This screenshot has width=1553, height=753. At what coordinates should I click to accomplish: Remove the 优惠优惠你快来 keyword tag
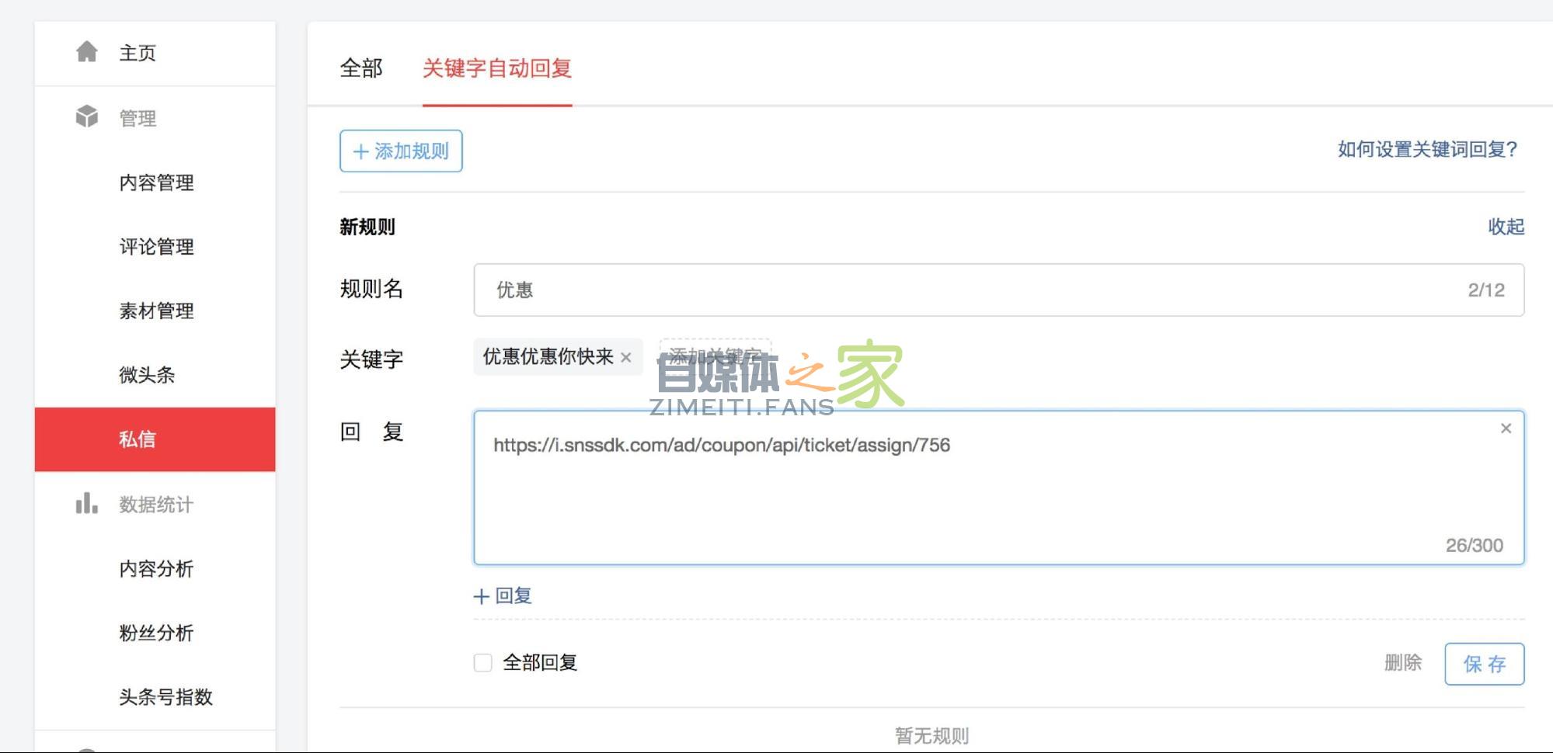(x=626, y=357)
